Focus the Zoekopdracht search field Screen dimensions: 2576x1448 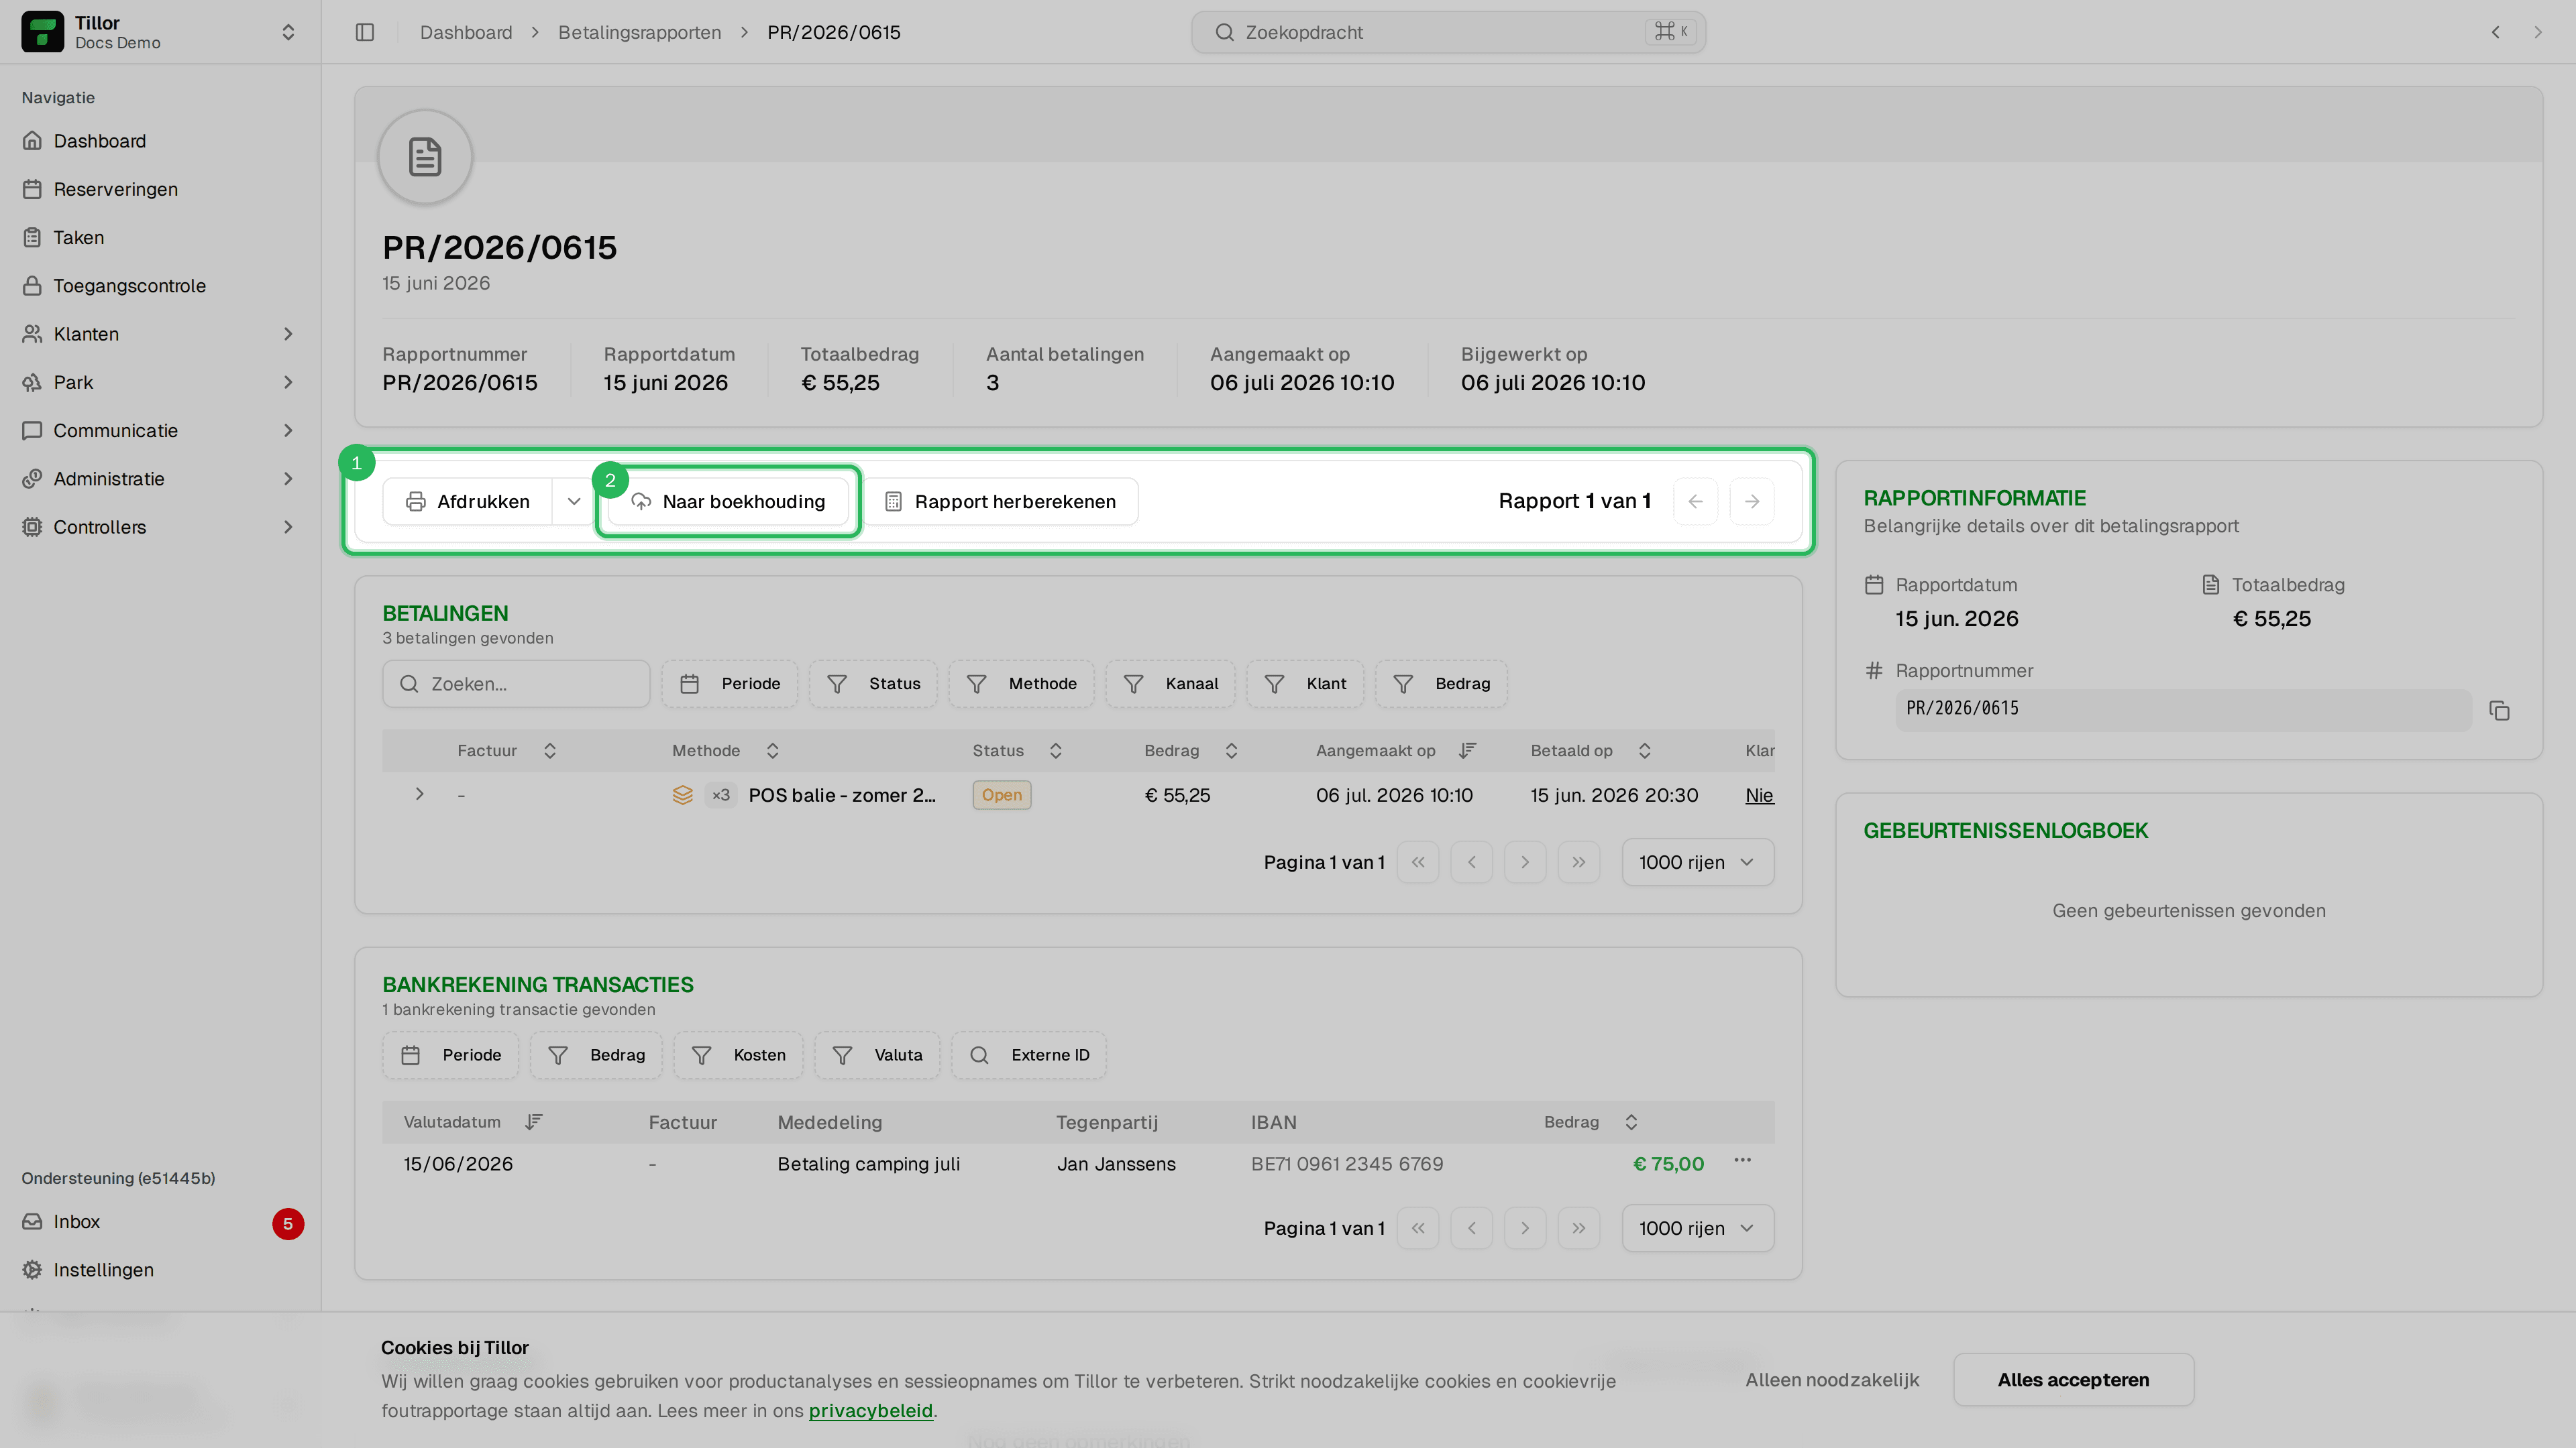pos(1448,32)
